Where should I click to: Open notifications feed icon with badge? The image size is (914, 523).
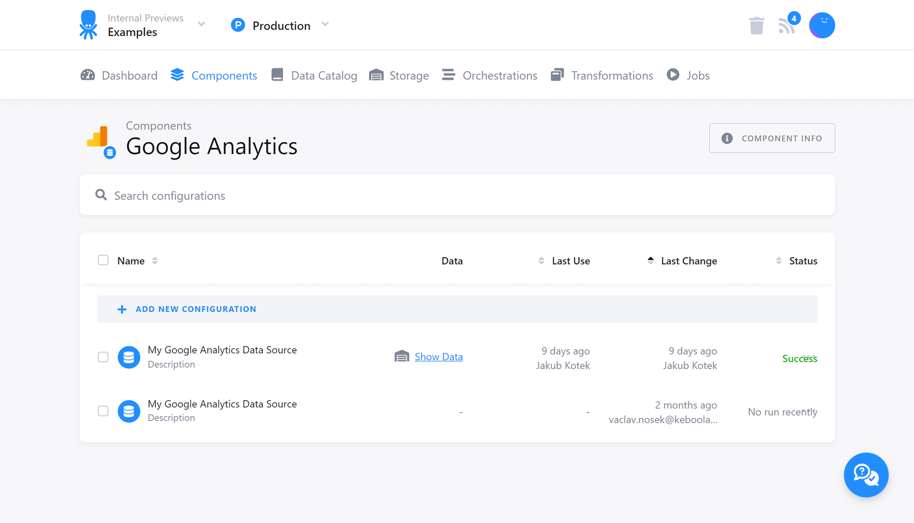pyautogui.click(x=787, y=26)
